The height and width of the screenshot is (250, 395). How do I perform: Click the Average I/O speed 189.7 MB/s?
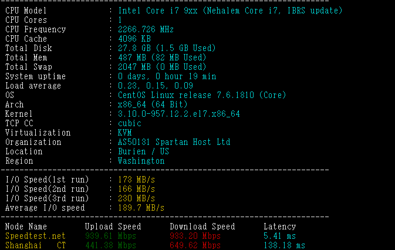[141, 208]
